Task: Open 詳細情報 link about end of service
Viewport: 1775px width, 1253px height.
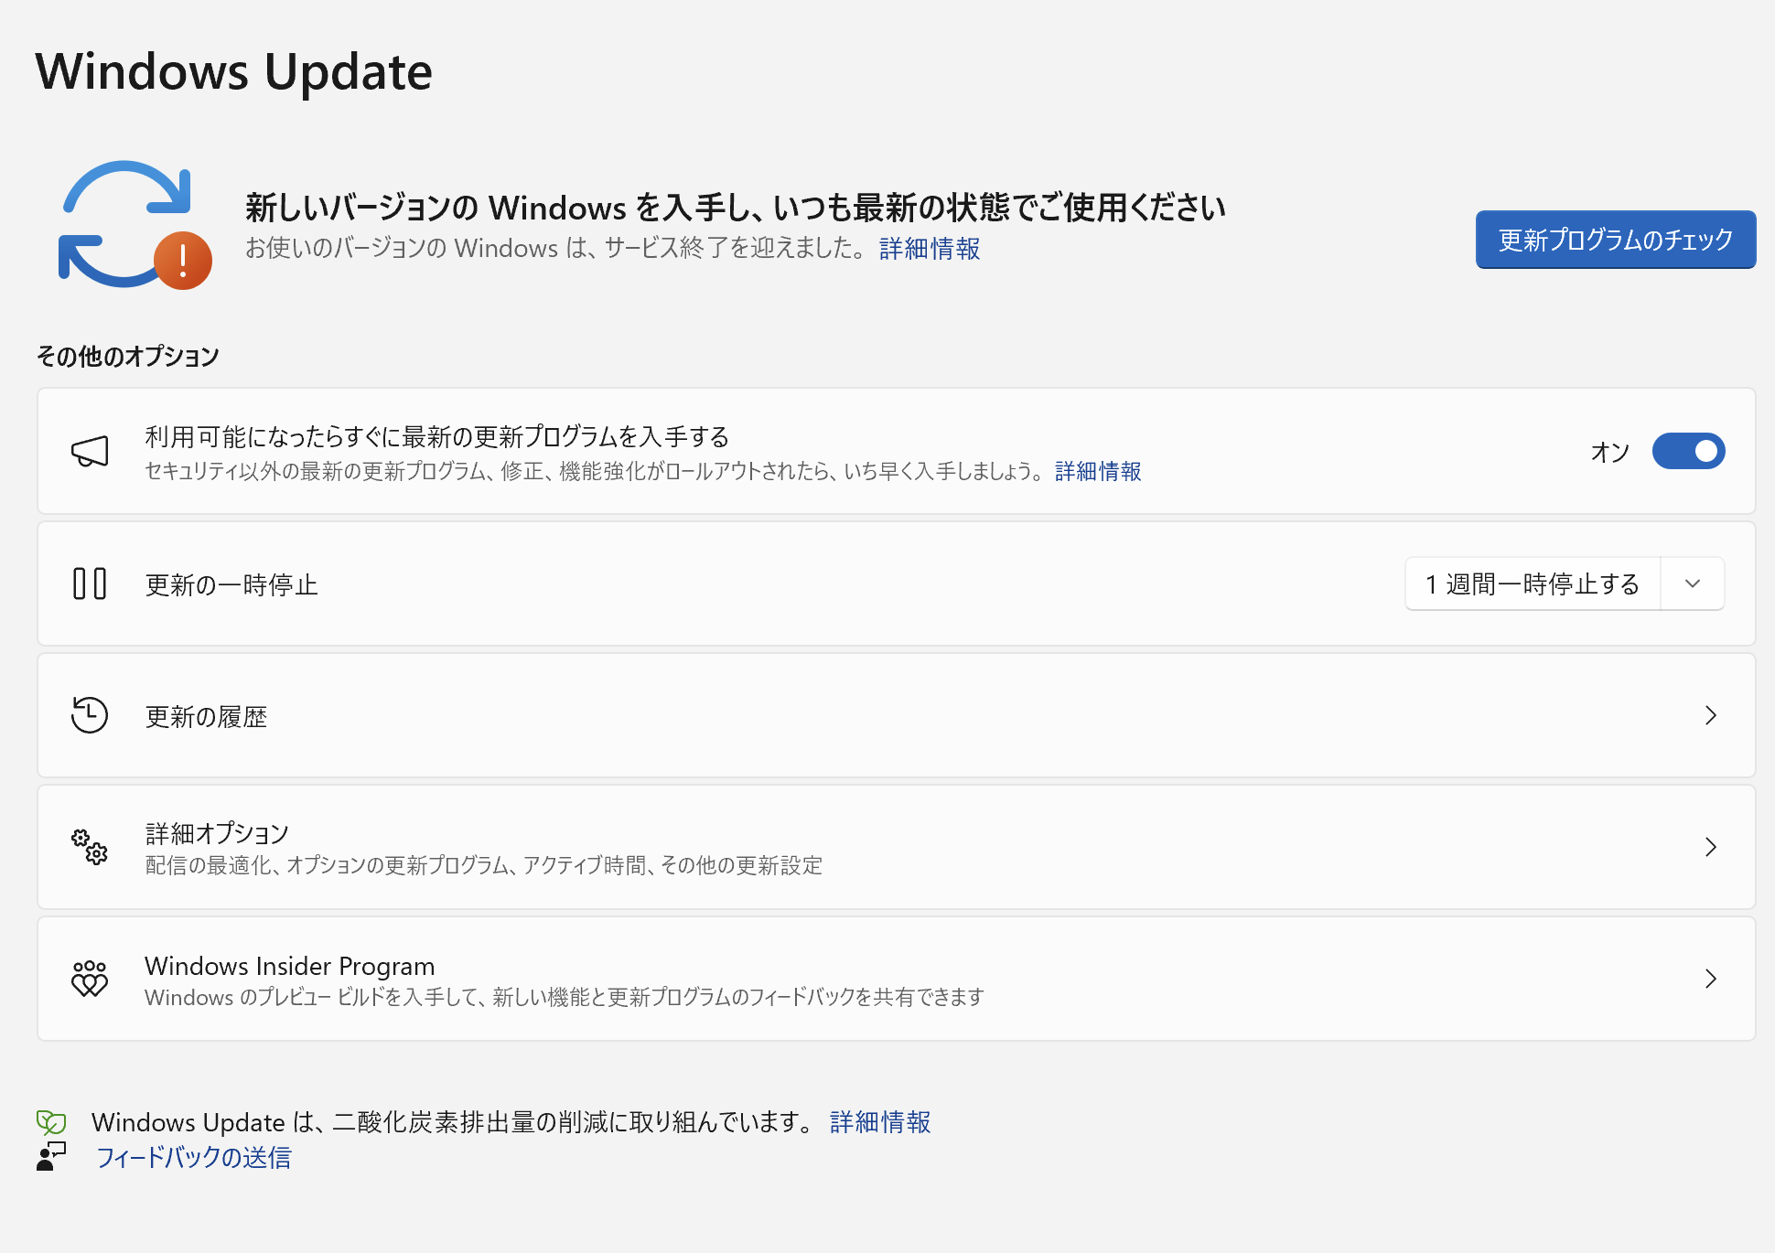Action: (930, 248)
